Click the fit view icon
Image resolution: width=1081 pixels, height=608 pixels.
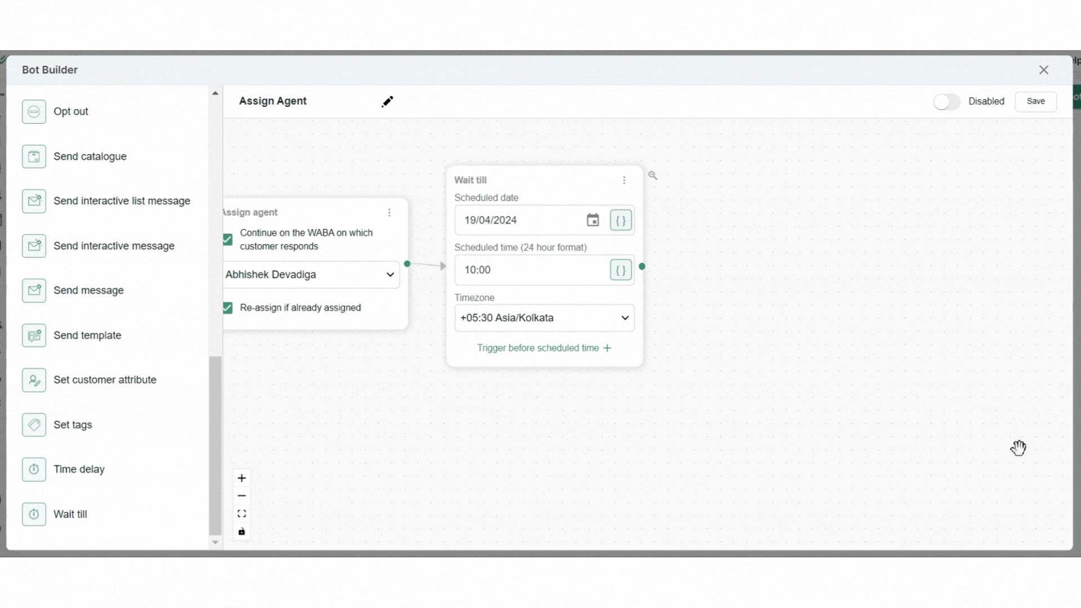click(x=242, y=513)
